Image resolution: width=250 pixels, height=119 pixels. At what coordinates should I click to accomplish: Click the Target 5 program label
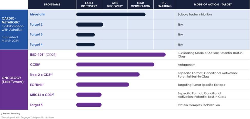coord(36,105)
